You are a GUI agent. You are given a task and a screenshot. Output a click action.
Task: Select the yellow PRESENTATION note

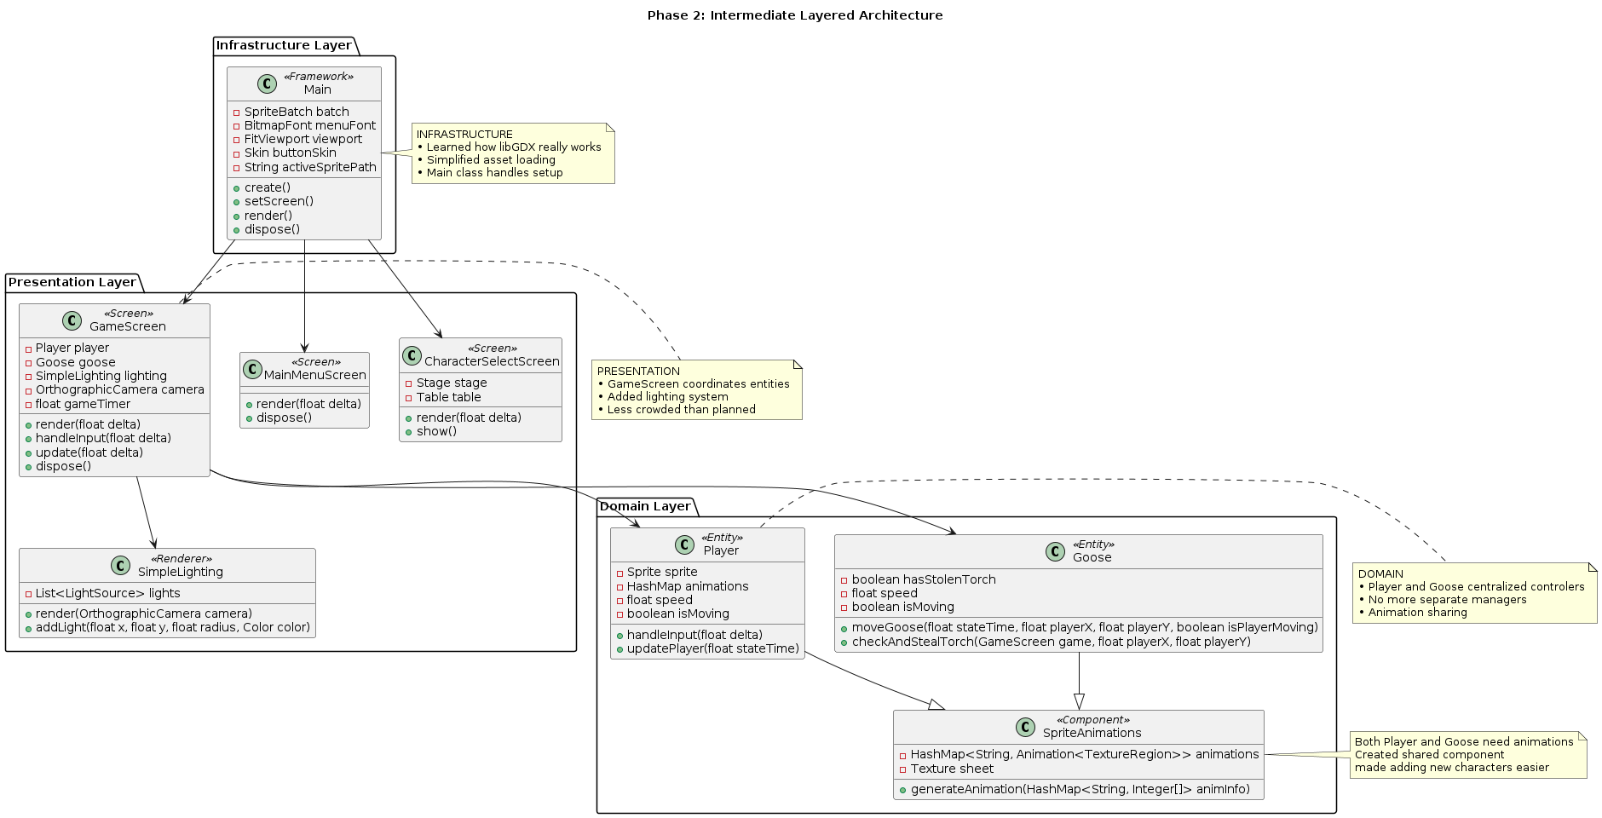pyautogui.click(x=697, y=390)
